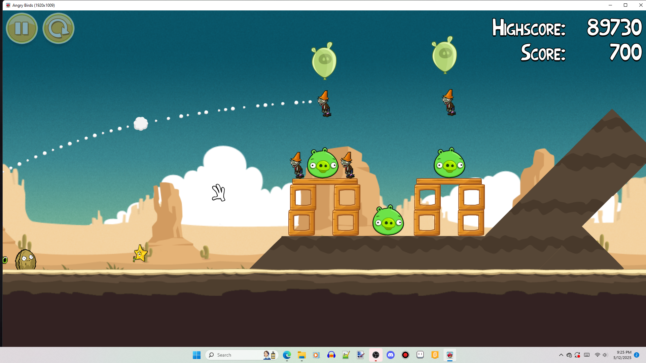Click the Angry Birds window title text
Screen dimensions: 646x363
[x=34, y=5]
